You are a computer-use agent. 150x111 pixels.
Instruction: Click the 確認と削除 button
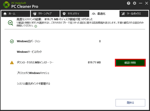[x=130, y=63]
